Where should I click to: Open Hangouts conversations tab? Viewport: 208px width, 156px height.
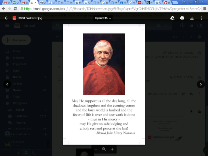(x=26, y=153)
